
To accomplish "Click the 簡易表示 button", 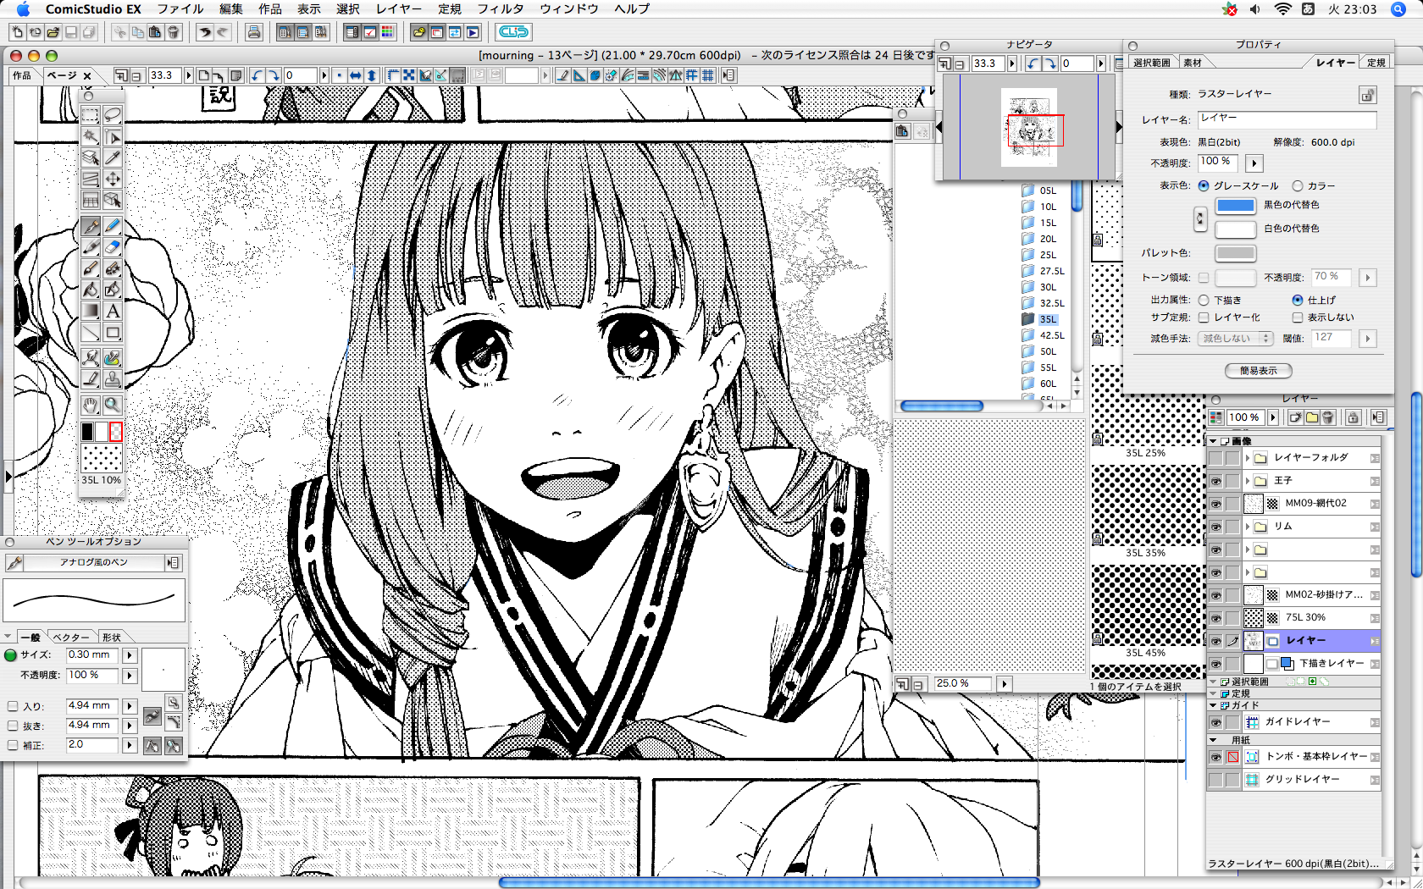I will [1258, 371].
